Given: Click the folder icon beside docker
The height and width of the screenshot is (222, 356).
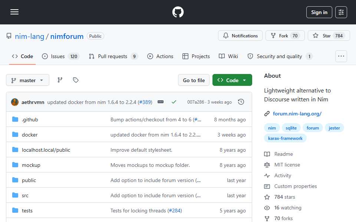Looking at the screenshot, I should point(15,135).
